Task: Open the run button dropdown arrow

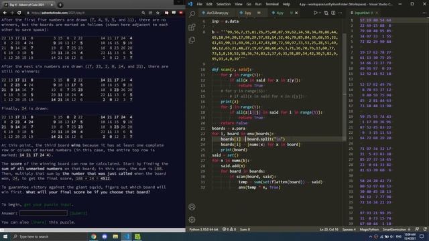Action: (319, 13)
